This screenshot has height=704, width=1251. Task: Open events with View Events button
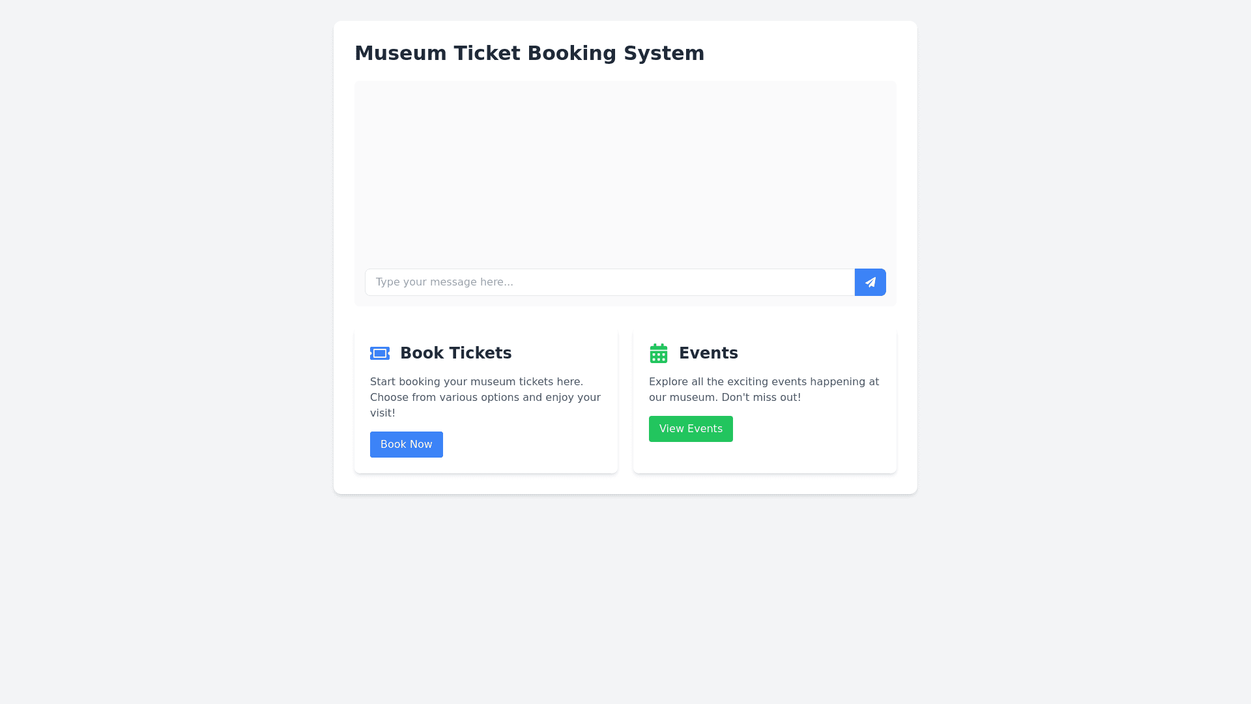691,429
